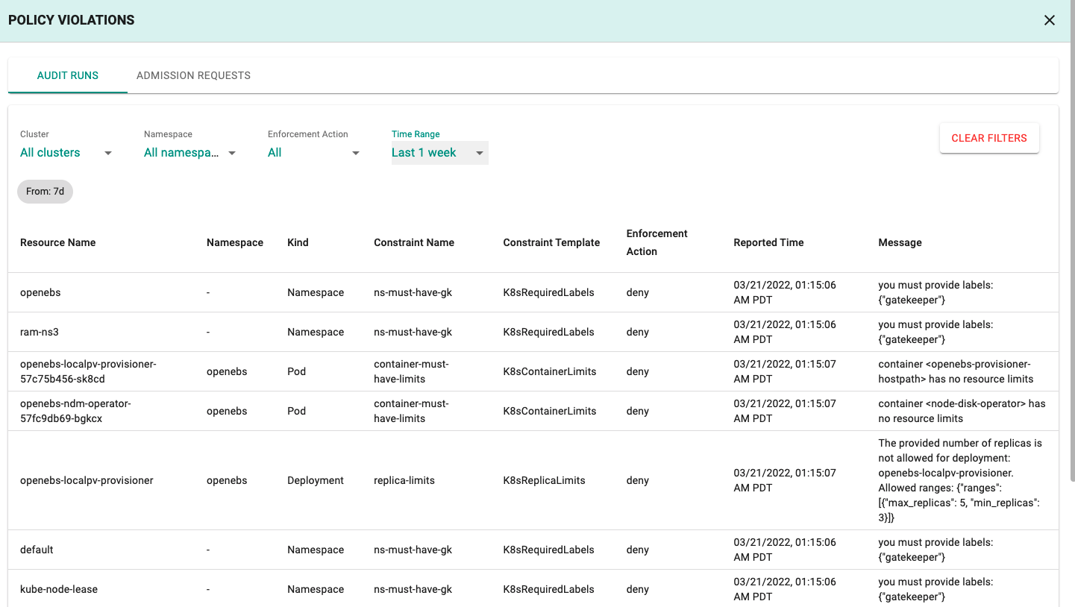
Task: Click the Message column header
Action: point(900,242)
